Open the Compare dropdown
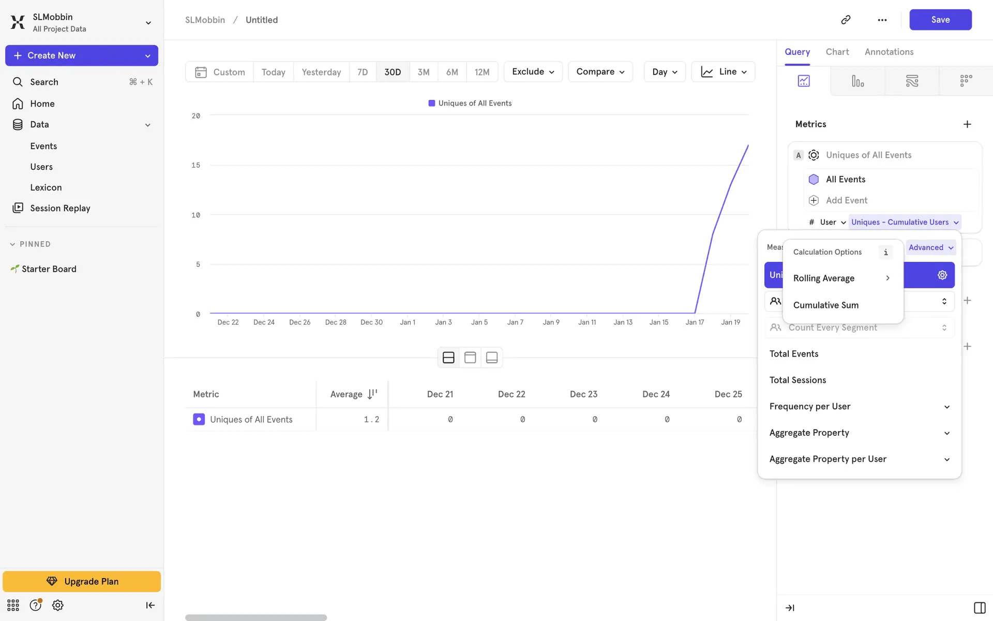This screenshot has width=993, height=621. (600, 71)
